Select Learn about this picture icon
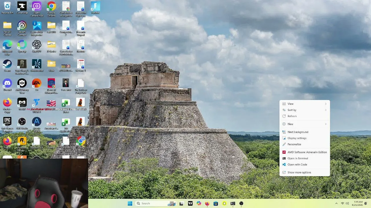Image resolution: width=371 pixels, height=208 pixels. [37, 29]
